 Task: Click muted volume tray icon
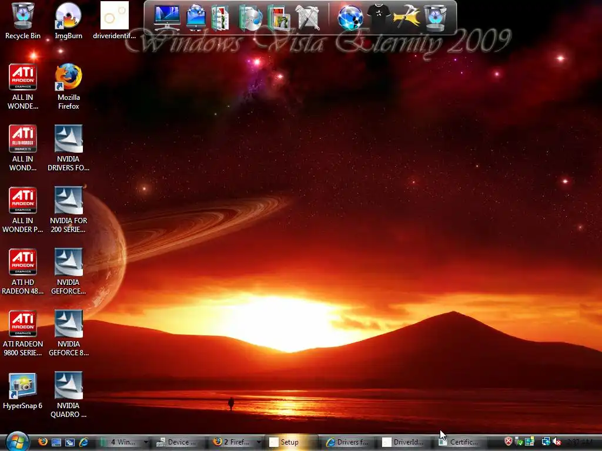(557, 442)
